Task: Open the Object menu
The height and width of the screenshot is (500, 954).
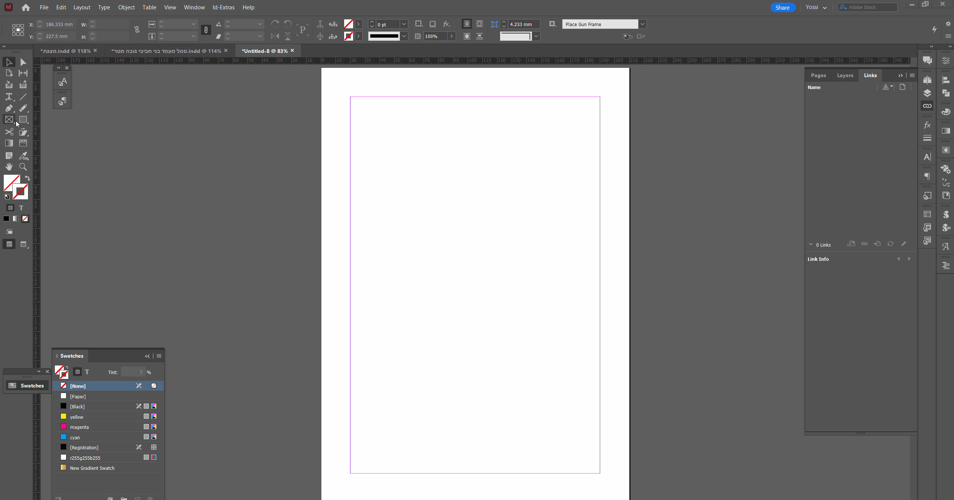Action: click(x=126, y=7)
